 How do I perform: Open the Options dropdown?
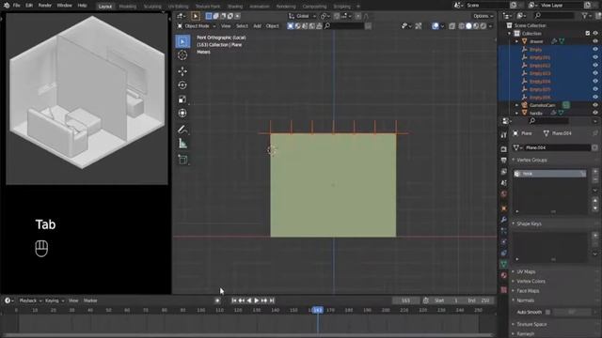tap(483, 16)
